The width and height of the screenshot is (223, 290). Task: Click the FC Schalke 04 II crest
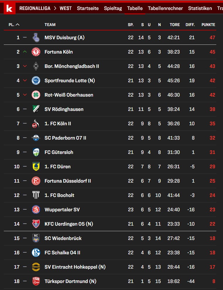[36, 253]
